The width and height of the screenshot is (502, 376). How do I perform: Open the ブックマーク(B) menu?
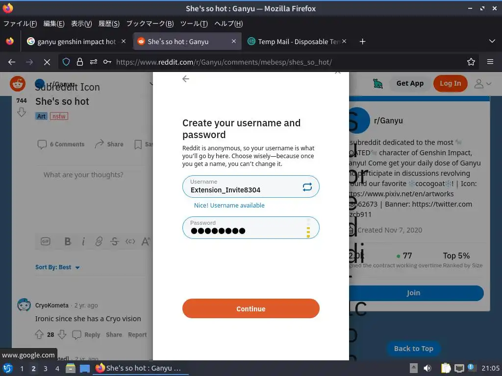pyautogui.click(x=150, y=23)
